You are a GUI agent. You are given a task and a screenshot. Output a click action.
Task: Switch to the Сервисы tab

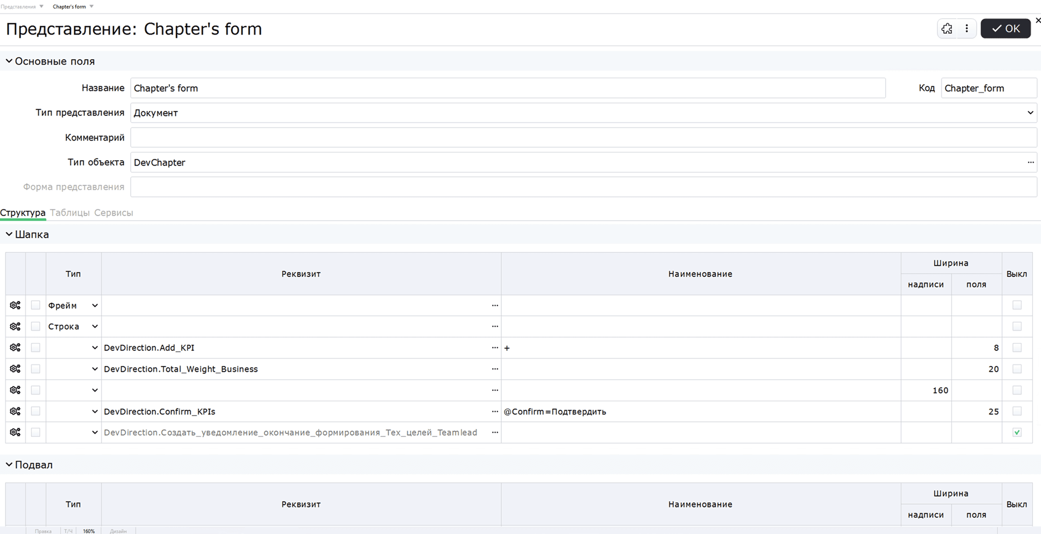(113, 213)
